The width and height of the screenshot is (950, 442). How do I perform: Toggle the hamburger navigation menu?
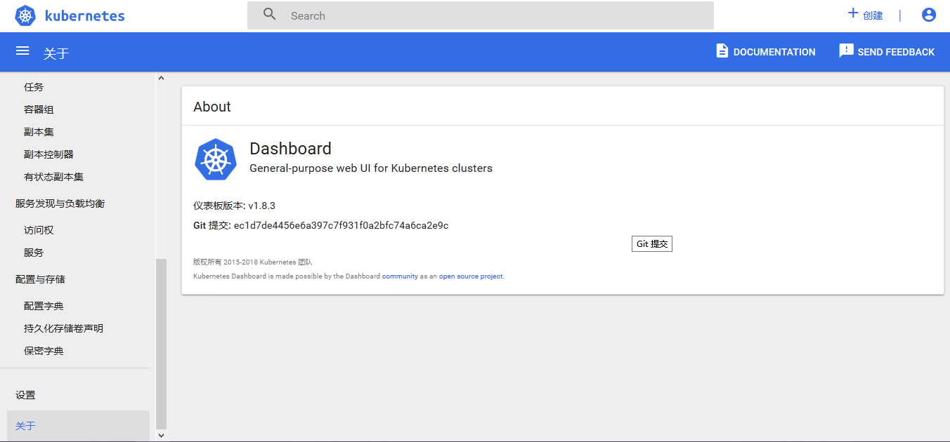click(x=22, y=51)
